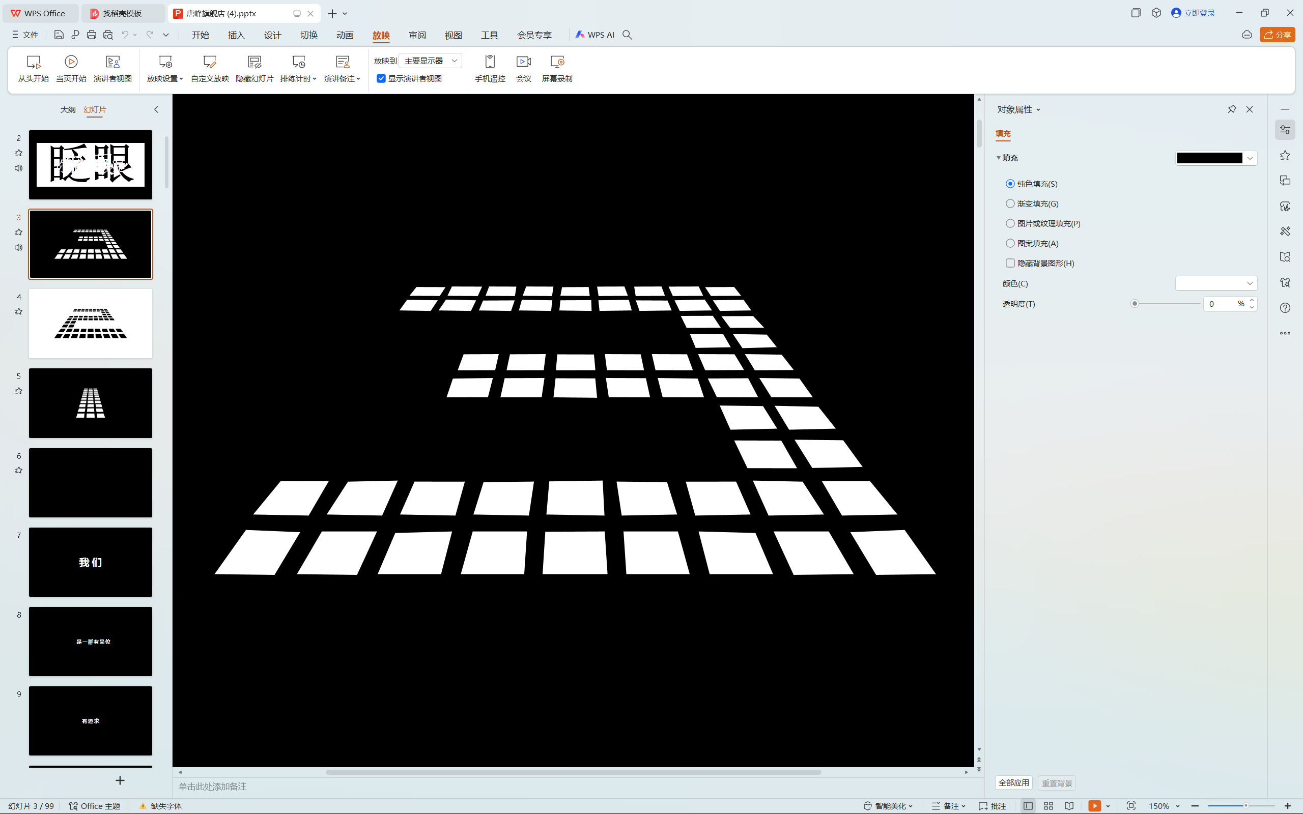1303x814 pixels.
Task: Expand the black fill color dropdown
Action: [x=1250, y=158]
